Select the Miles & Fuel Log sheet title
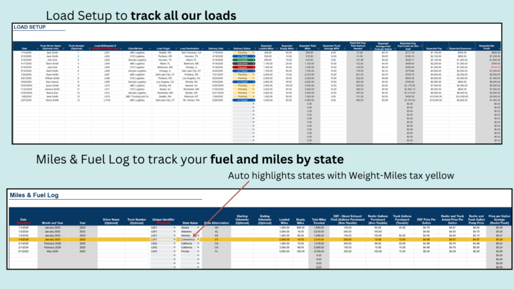 tap(34, 195)
